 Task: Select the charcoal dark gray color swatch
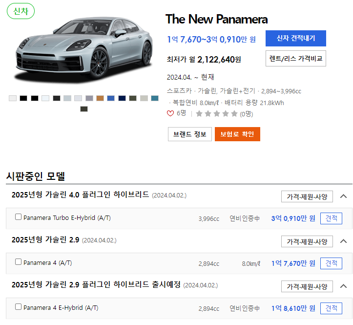pyautogui.click(x=57, y=98)
